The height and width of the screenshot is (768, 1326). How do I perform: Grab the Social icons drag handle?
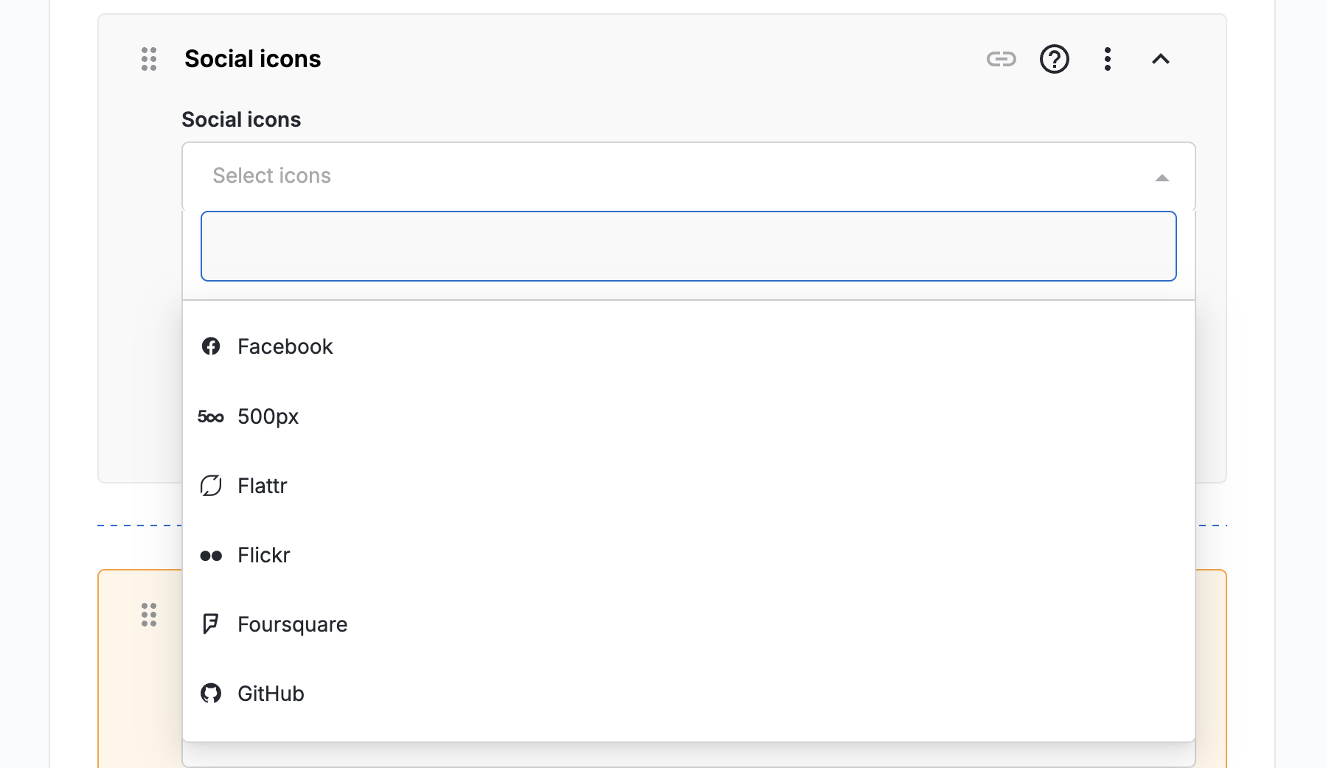click(149, 59)
